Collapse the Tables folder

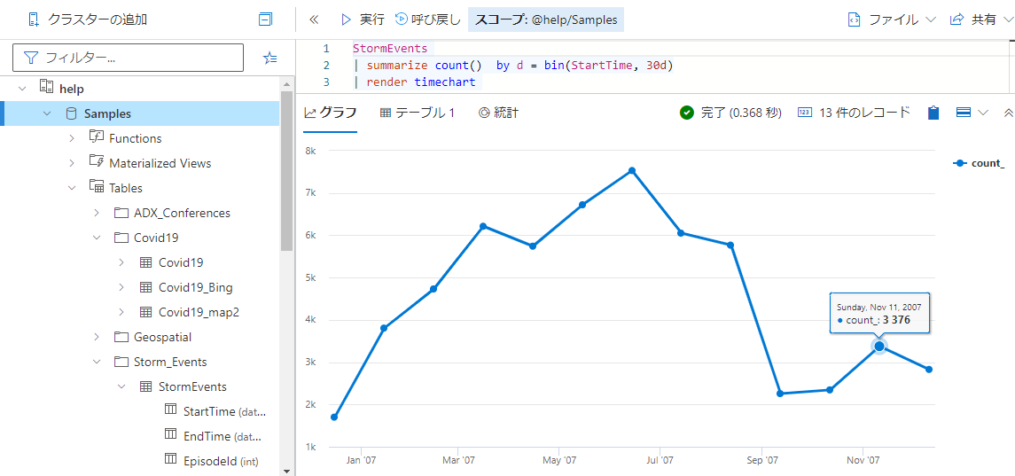pos(72,188)
